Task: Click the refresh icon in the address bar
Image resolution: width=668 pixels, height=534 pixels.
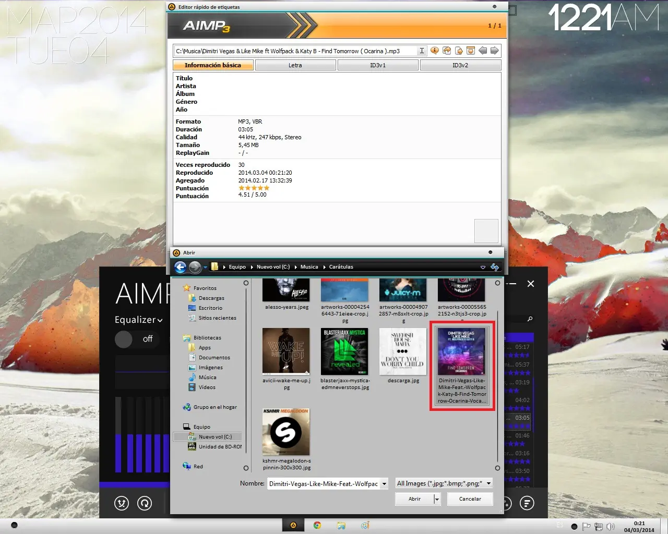Action: pyautogui.click(x=495, y=267)
